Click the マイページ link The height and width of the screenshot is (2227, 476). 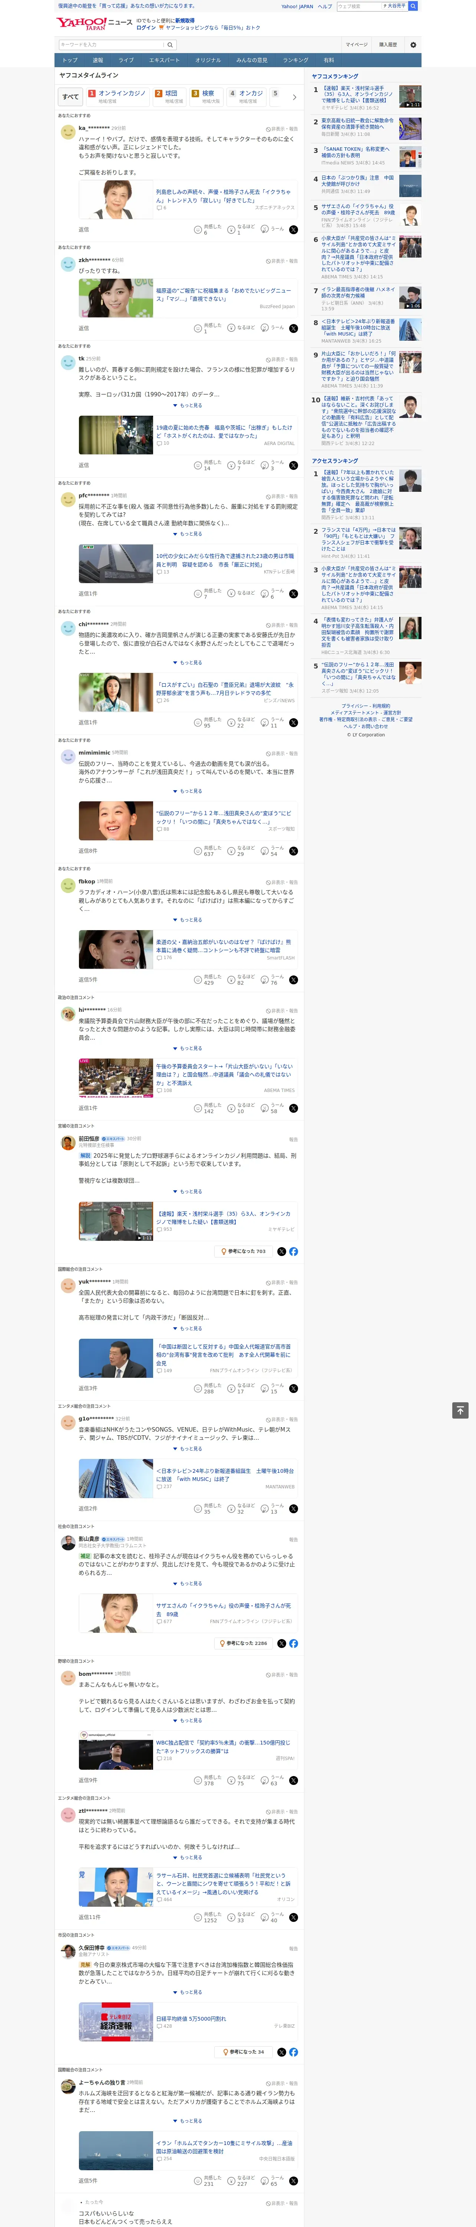pyautogui.click(x=357, y=45)
